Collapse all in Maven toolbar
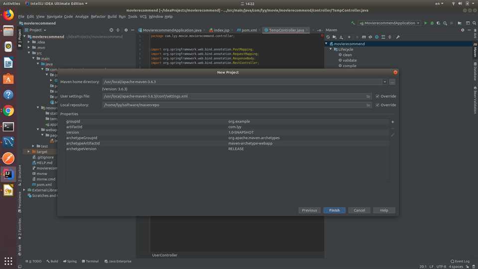The width and height of the screenshot is (478, 269). coord(389,37)
